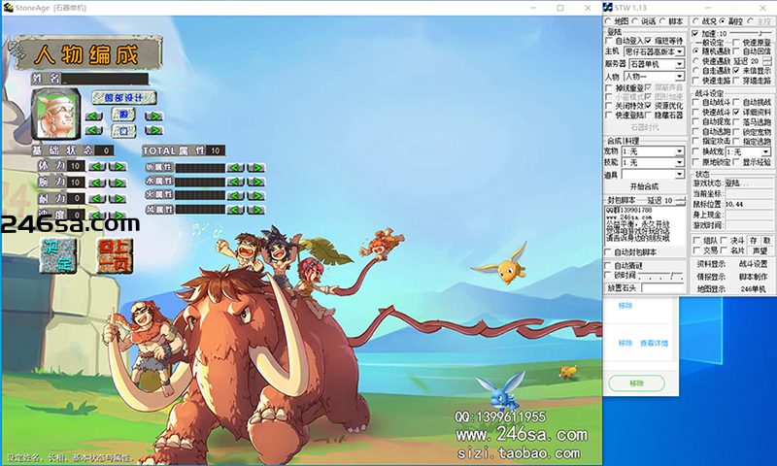Image resolution: width=777 pixels, height=466 pixels.
Task: Click the right arrow beside the 眼 (eye) option
Action: pyautogui.click(x=153, y=116)
